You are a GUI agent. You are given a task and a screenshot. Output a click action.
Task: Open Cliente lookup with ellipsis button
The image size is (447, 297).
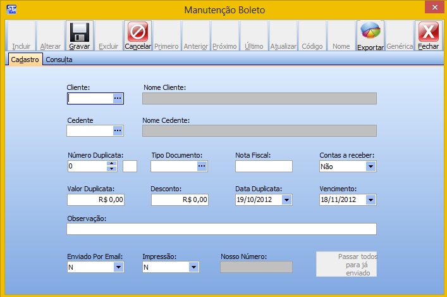pyautogui.click(x=118, y=98)
